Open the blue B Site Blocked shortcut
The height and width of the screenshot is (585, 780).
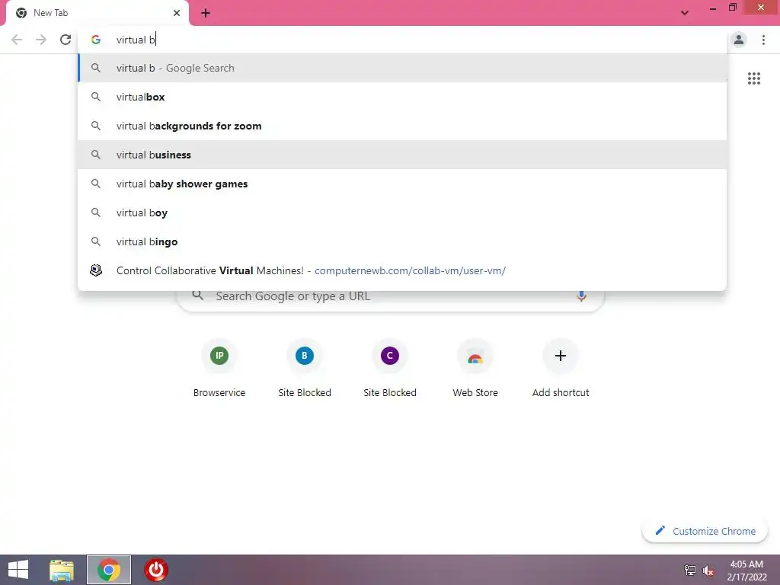(x=305, y=368)
